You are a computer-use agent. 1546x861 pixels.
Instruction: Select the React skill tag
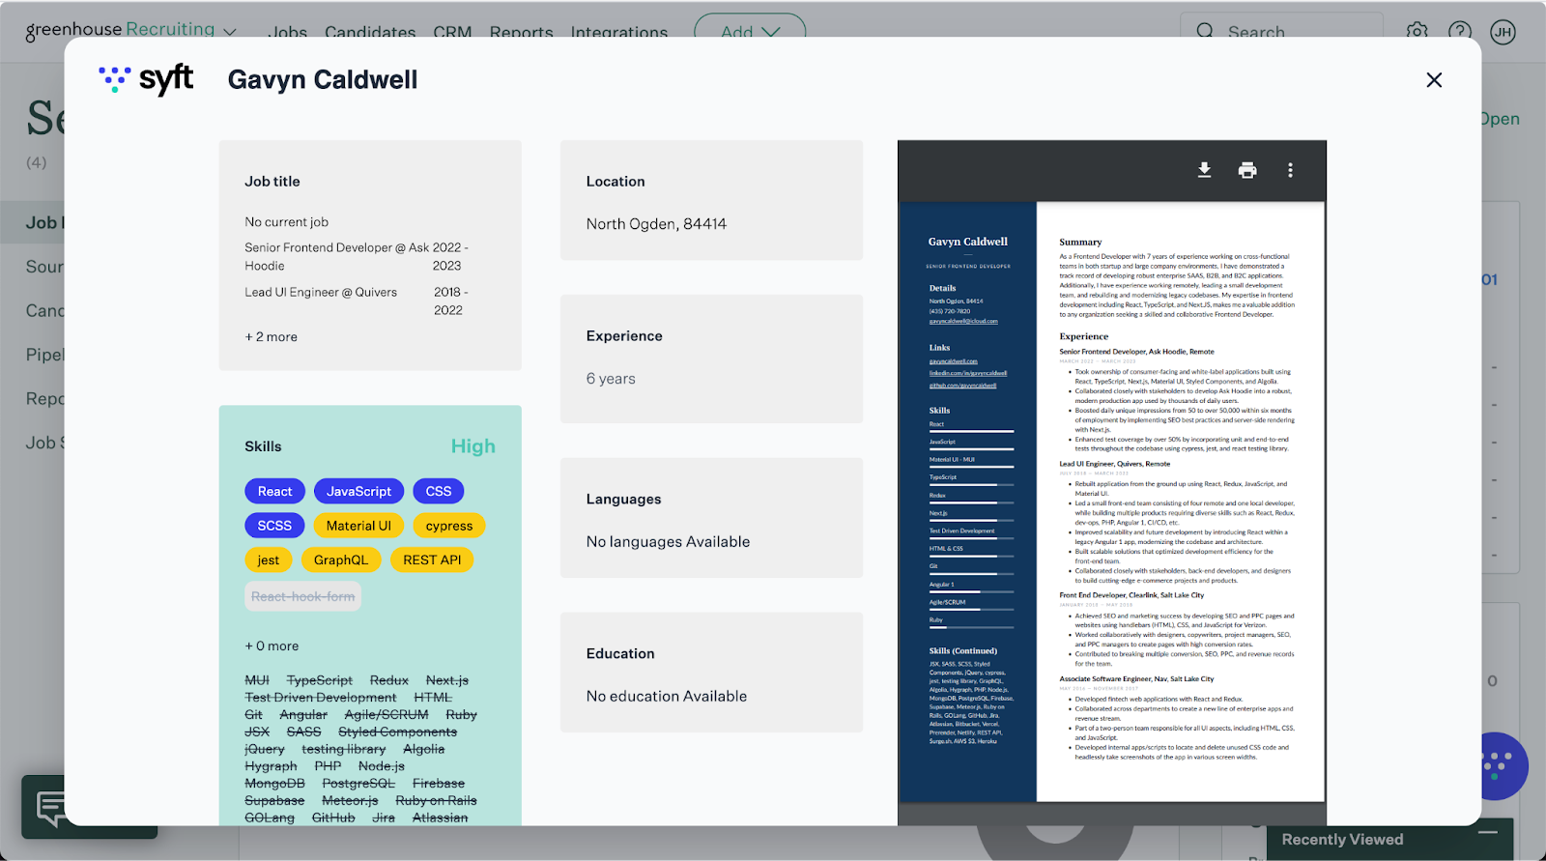click(x=274, y=492)
